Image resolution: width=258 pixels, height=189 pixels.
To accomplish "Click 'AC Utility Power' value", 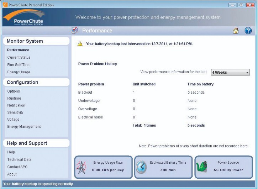I will [228, 170].
